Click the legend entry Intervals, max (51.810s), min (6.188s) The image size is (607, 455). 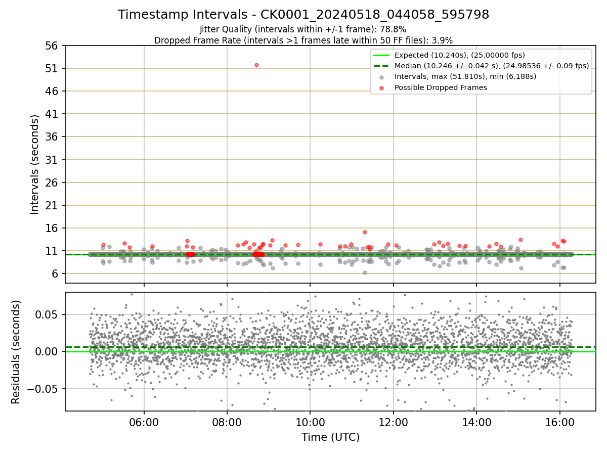[465, 77]
